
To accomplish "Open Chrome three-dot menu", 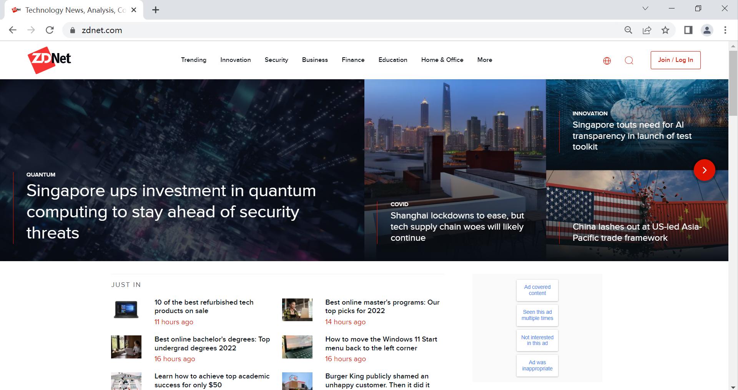I will coord(725,30).
